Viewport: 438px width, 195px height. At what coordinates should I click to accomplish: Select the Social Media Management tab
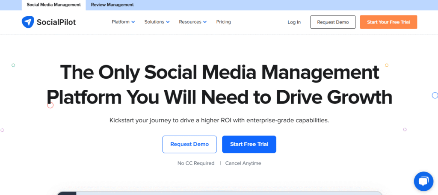point(53,5)
